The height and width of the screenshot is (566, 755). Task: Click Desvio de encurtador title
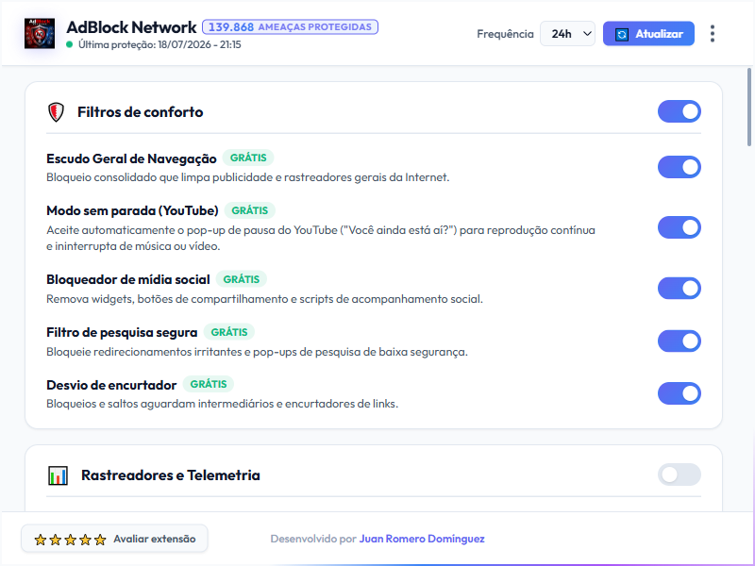point(111,385)
